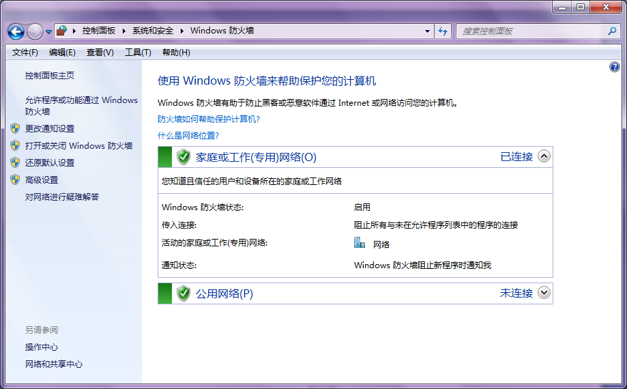Click the refresh button next to address bar
The image size is (627, 389).
click(443, 31)
